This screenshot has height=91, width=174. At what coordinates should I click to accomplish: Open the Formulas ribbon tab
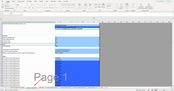pyautogui.click(x=29, y=1)
